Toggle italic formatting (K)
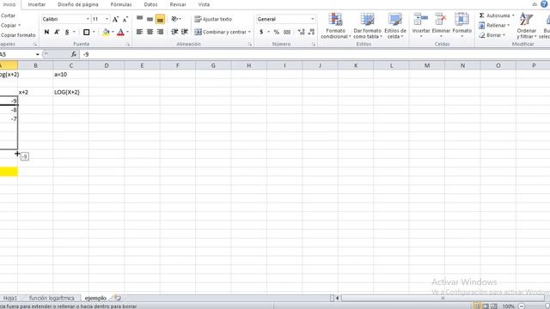550x309 pixels. coord(57,32)
